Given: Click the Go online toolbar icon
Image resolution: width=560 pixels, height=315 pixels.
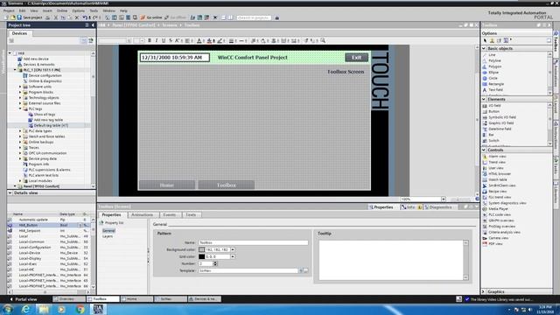Looking at the screenshot, I should tap(151, 17).
